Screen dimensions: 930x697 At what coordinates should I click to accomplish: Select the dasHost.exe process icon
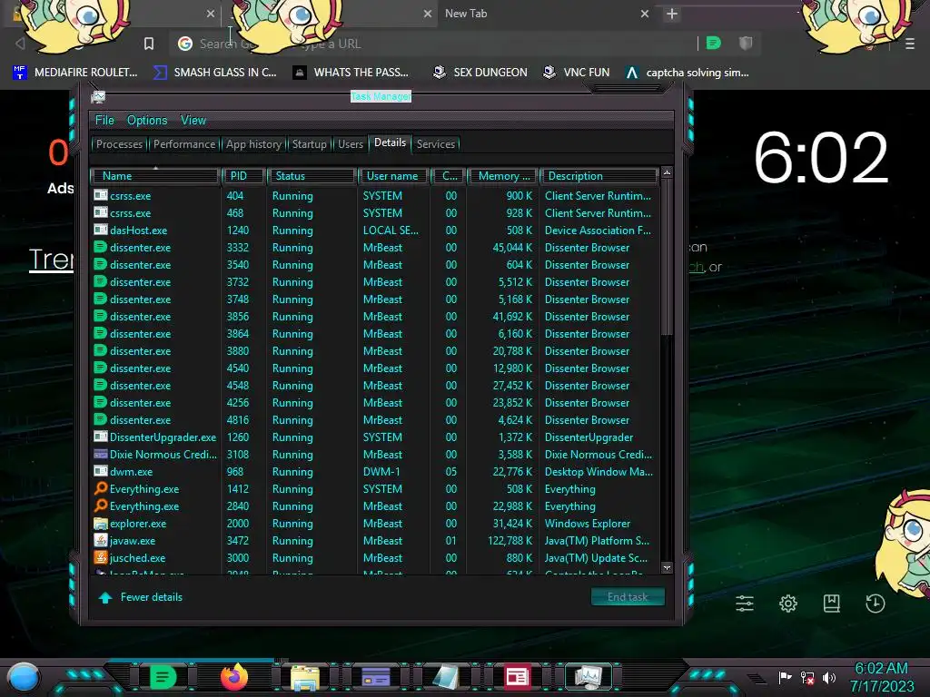[x=101, y=230]
